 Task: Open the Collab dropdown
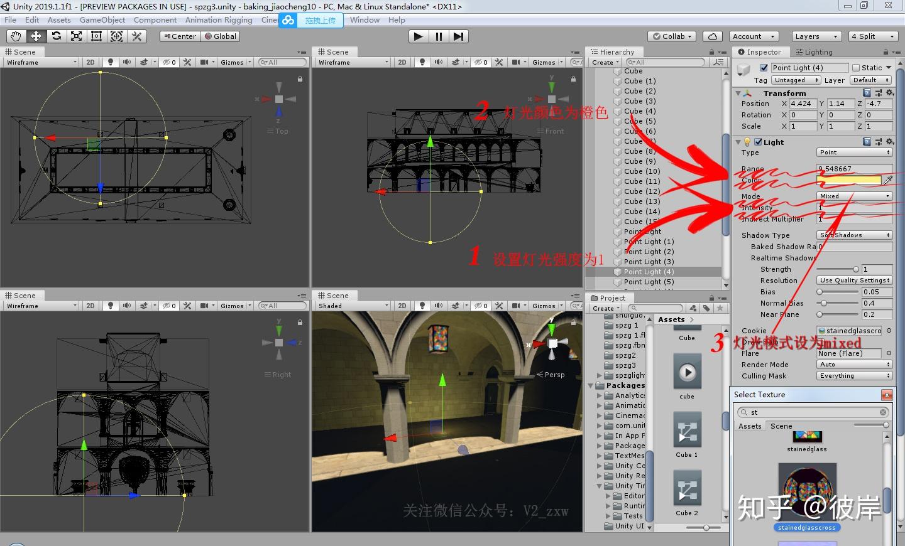(672, 36)
